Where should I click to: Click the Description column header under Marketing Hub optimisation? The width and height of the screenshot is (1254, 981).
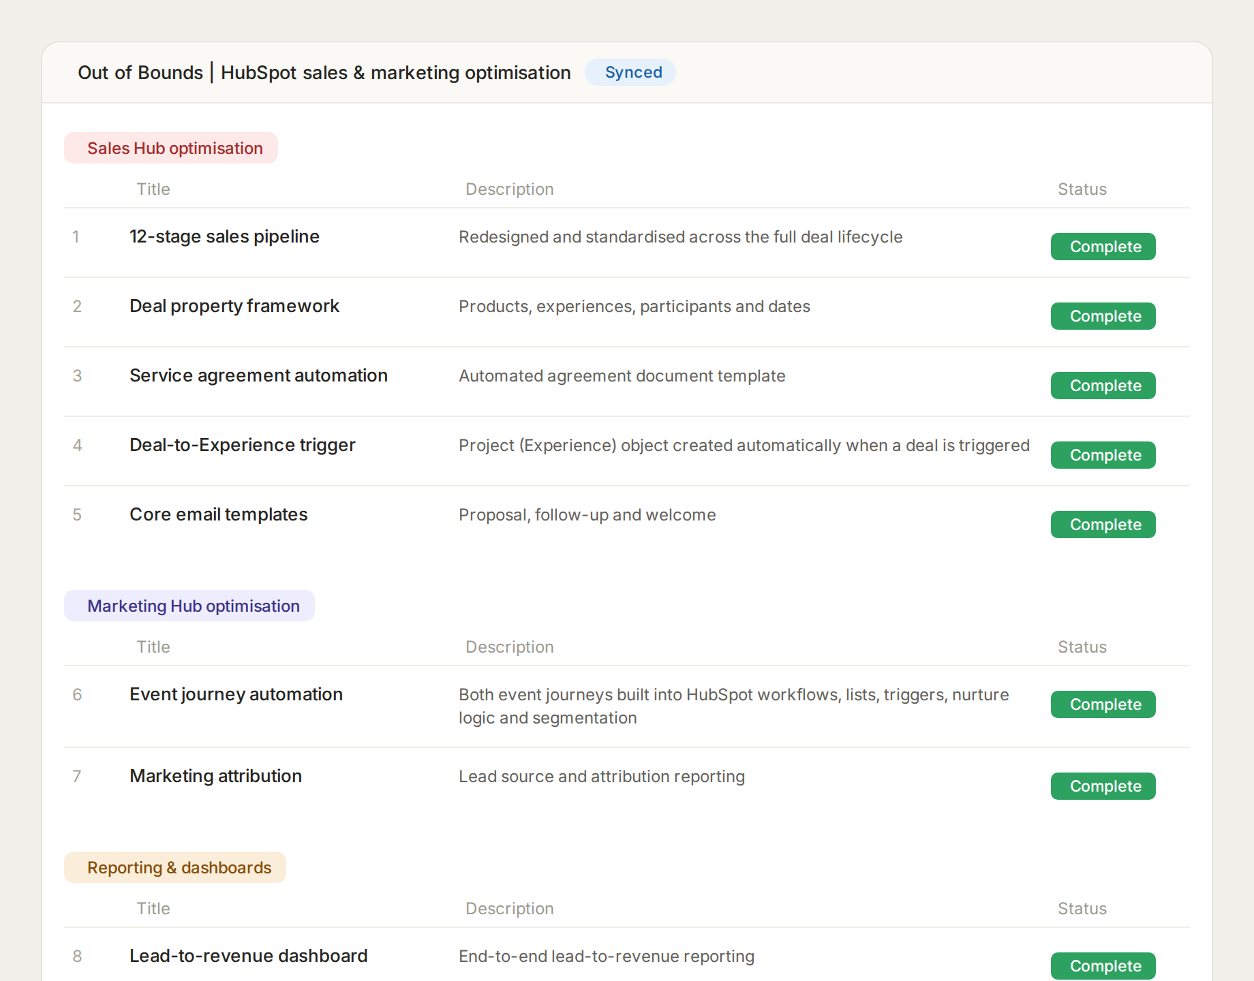click(x=510, y=647)
